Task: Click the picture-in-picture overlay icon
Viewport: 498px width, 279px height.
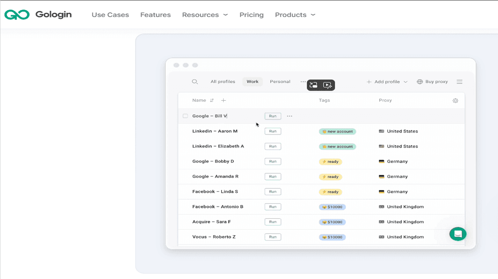Action: [313, 85]
